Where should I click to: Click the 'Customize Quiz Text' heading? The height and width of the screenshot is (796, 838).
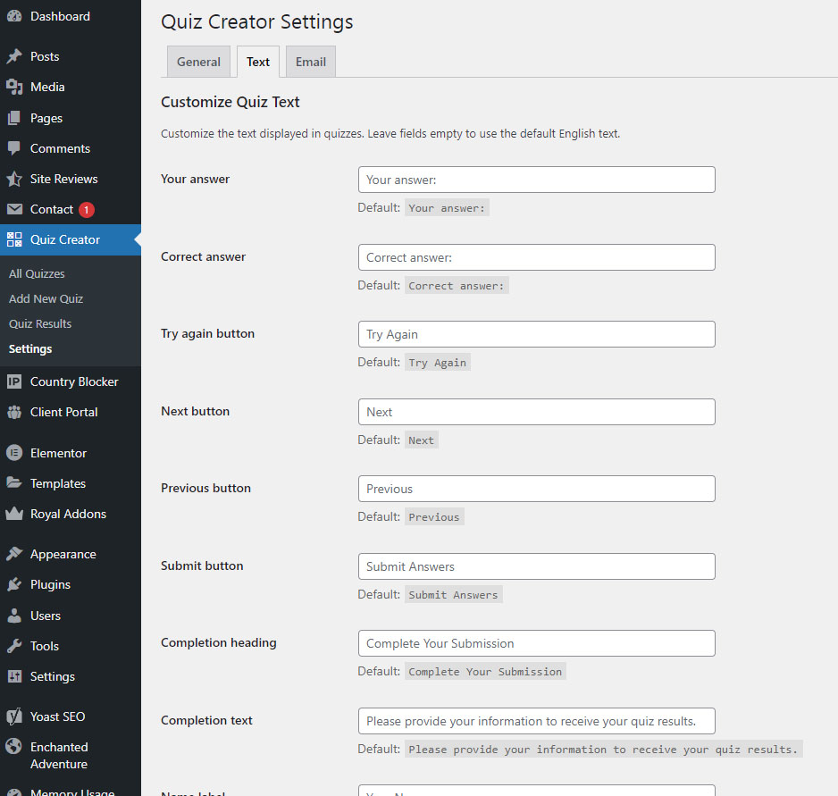[230, 102]
